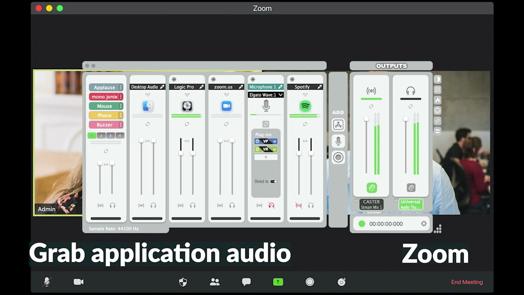
Task: Open Buzzer pad options menu dots
Action: click(x=121, y=125)
